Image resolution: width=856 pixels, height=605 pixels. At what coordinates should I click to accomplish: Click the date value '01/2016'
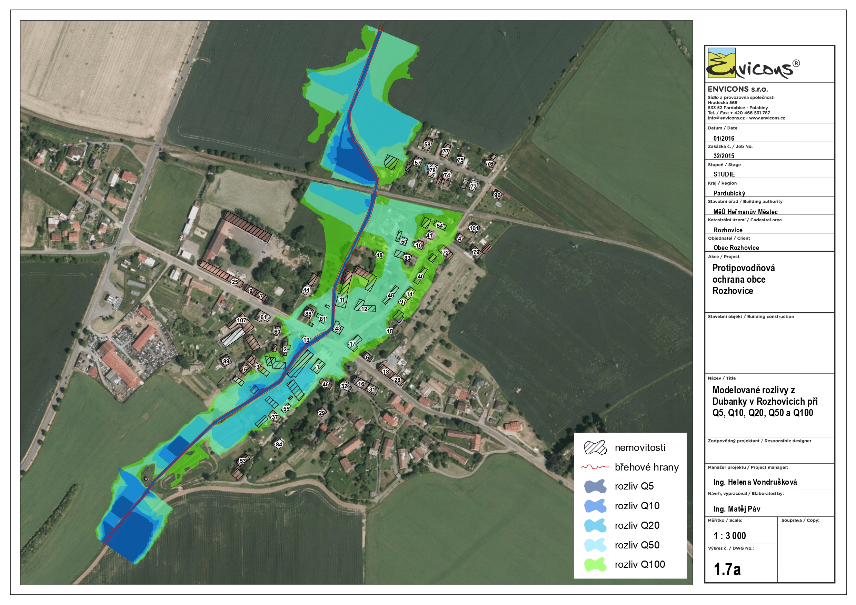click(724, 138)
